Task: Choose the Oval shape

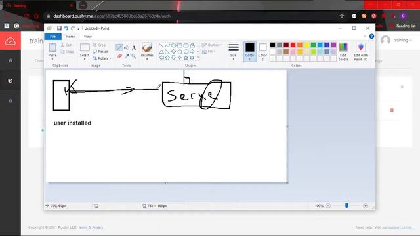Action: (173, 45)
